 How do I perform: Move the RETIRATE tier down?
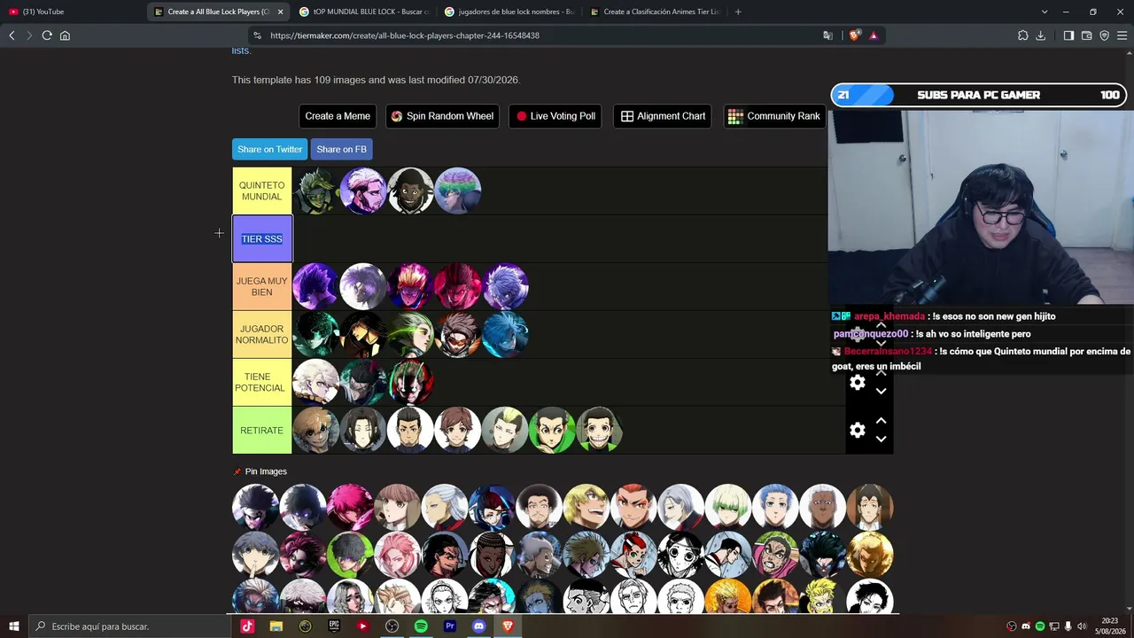[x=881, y=440]
